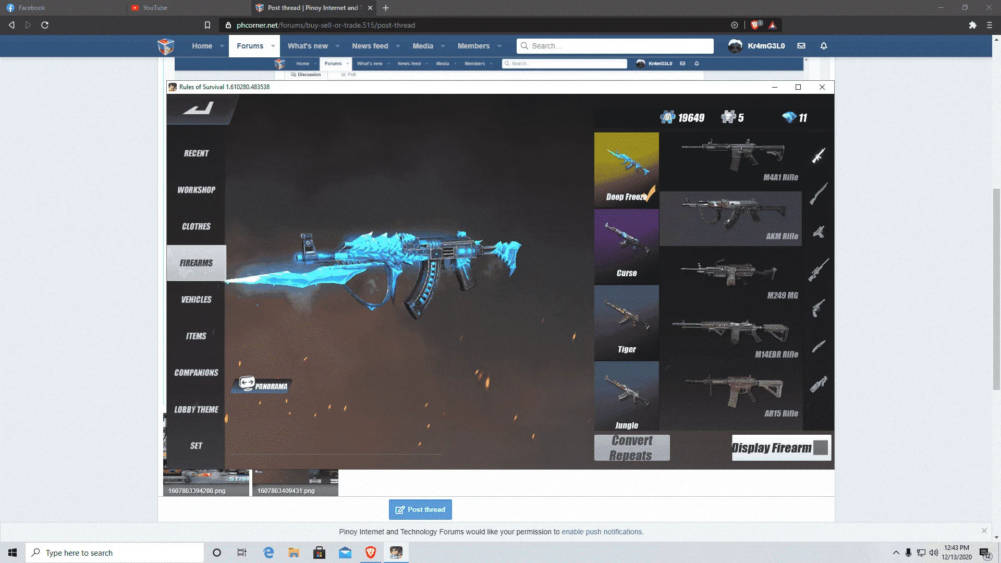Viewport: 1001px width, 563px height.
Task: Open the Kr4mG3L0 user account menu
Action: tap(757, 46)
